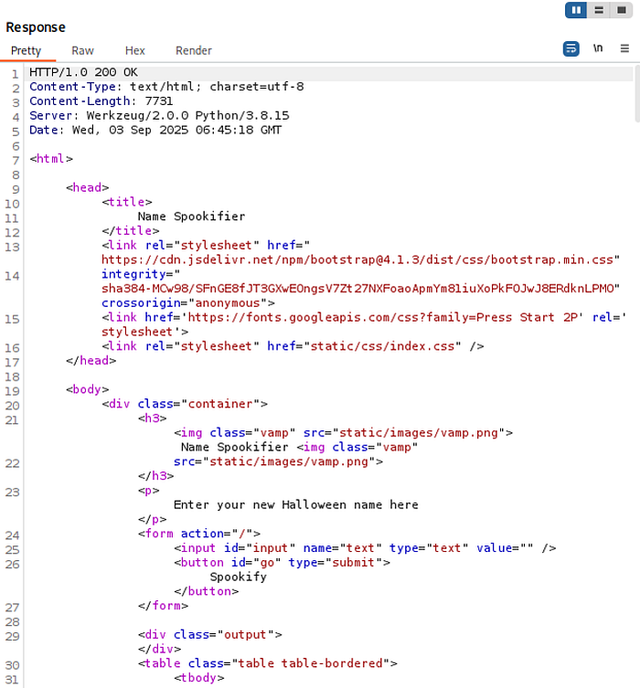Screen dimensions: 640x688
Task: Click the "Werkzeug/2.0.0 Python/3.8.15" server value
Action: (x=187, y=116)
